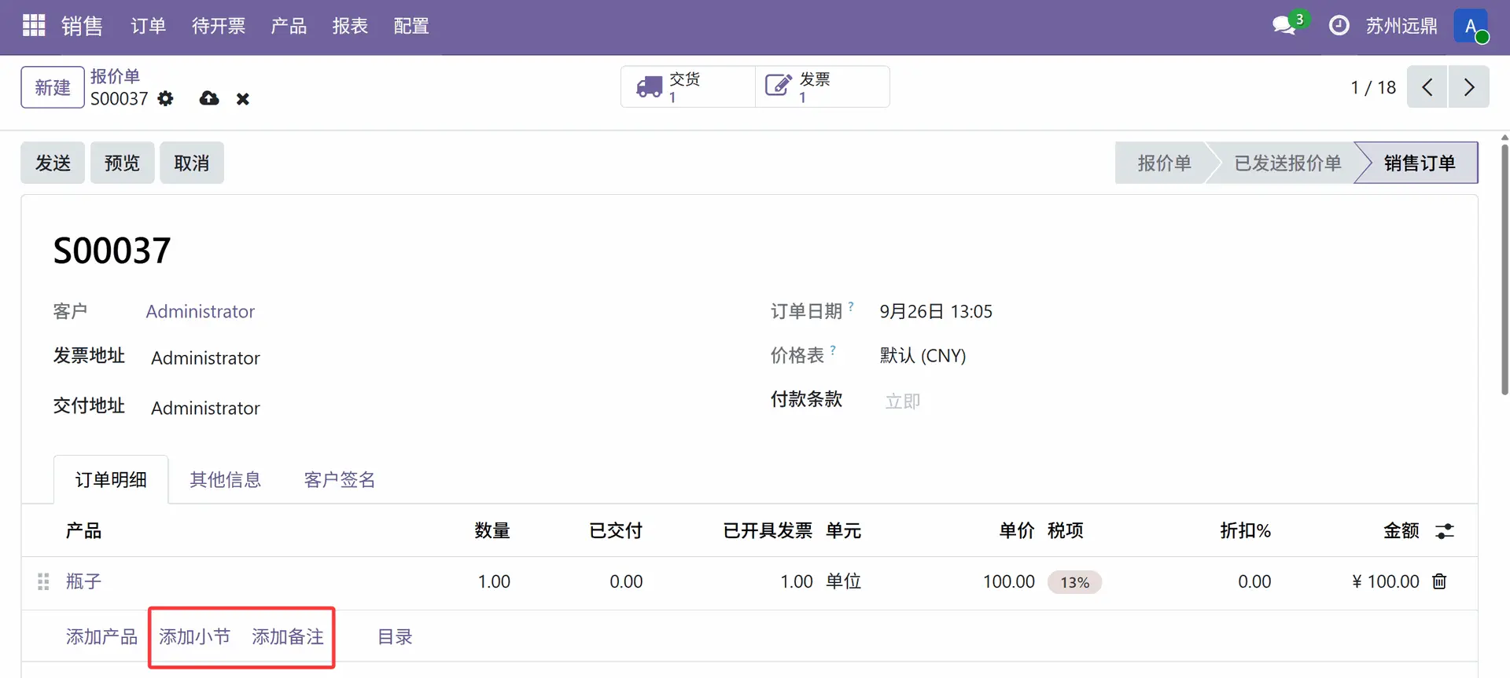This screenshot has height=678, width=1510.
Task: Open column settings adjust icon
Action: [1445, 531]
